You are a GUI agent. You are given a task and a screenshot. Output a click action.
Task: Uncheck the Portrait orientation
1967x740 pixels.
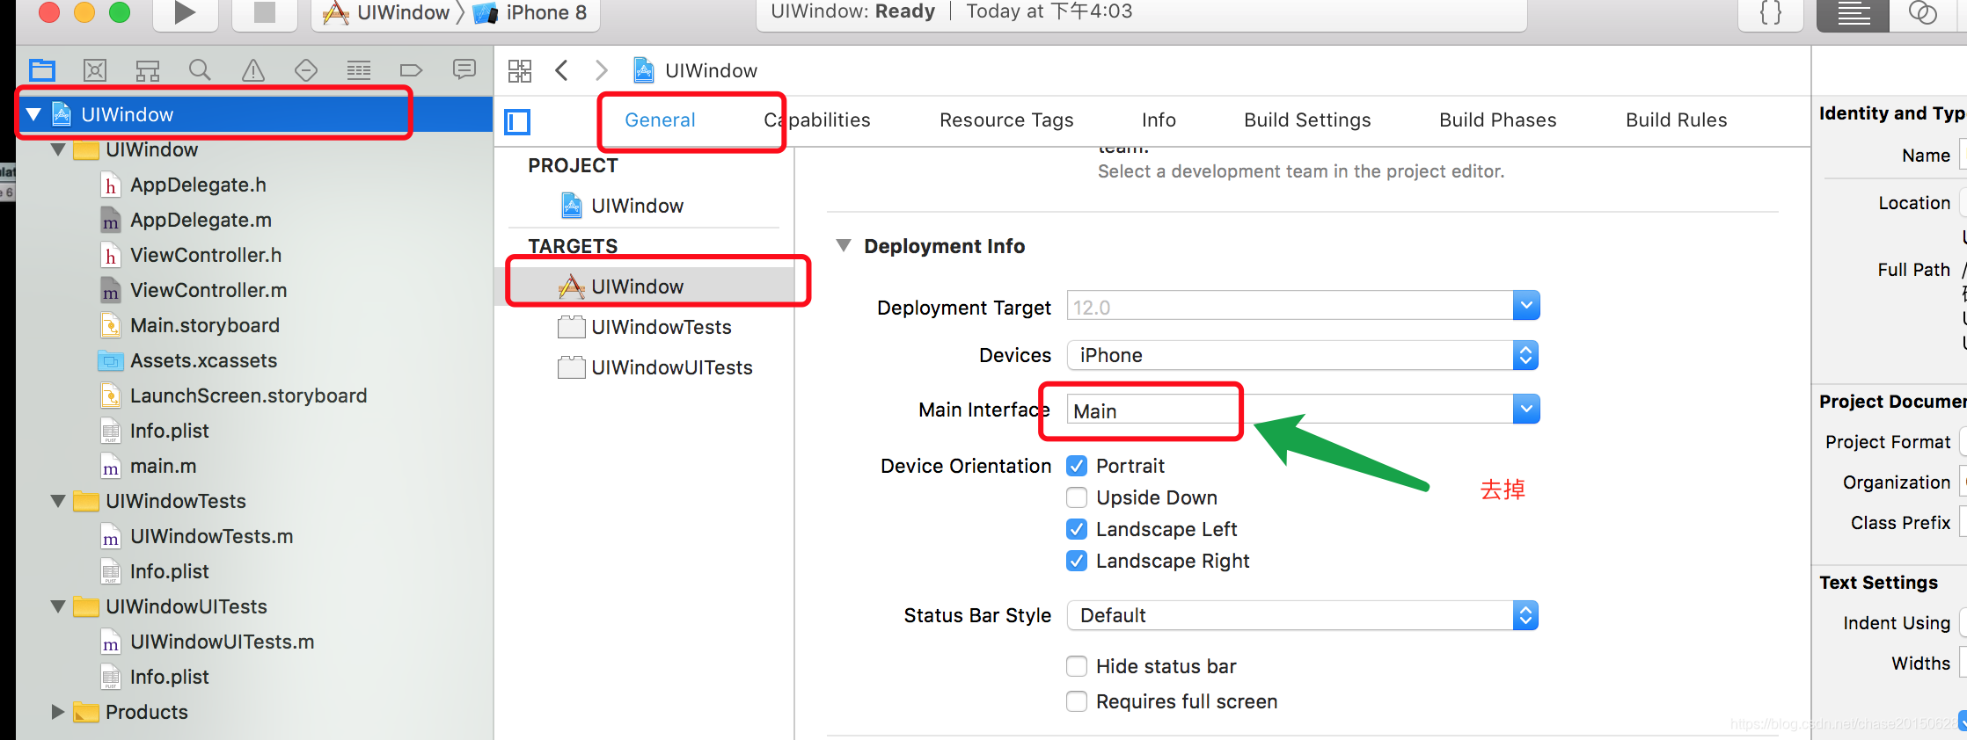click(1077, 466)
